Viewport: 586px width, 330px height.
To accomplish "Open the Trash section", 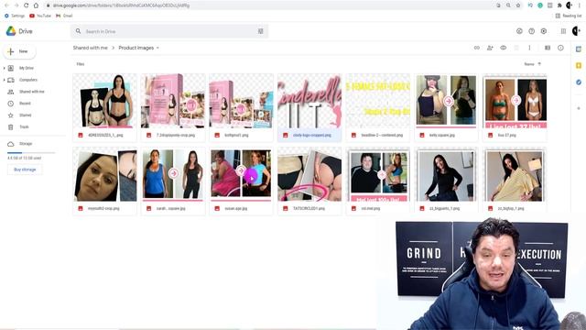I will [24, 127].
